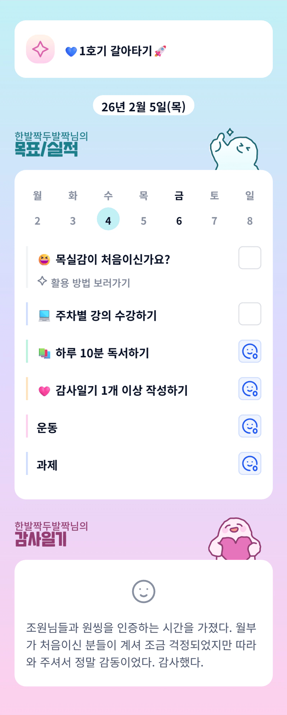Viewport: 287px width, 715px height.
Task: Click the white thumbs-up ghost mascot
Action: click(234, 151)
